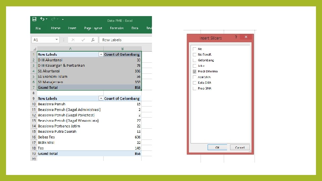
Task: Select cell S1 Ekonomi Islam
Action: [70, 76]
